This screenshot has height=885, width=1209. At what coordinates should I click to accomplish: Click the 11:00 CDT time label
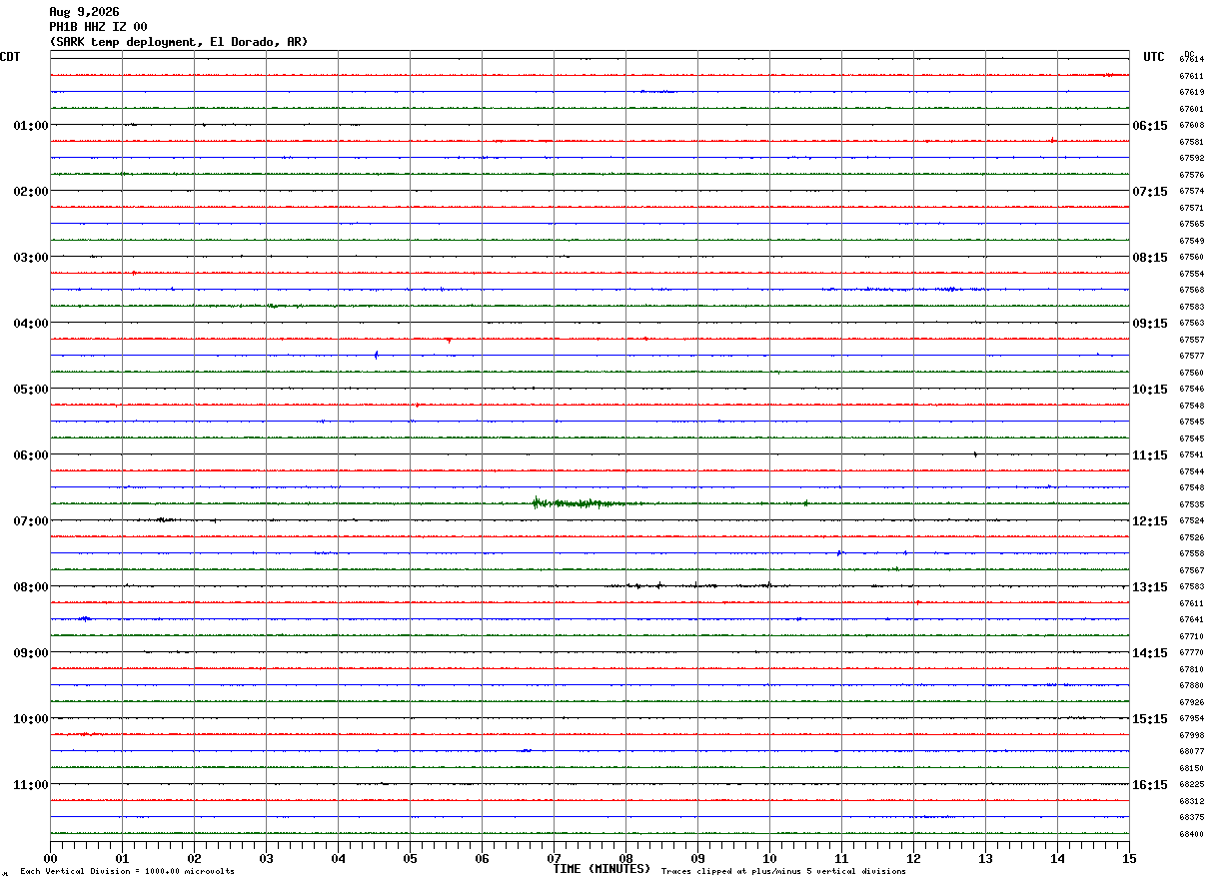click(30, 785)
